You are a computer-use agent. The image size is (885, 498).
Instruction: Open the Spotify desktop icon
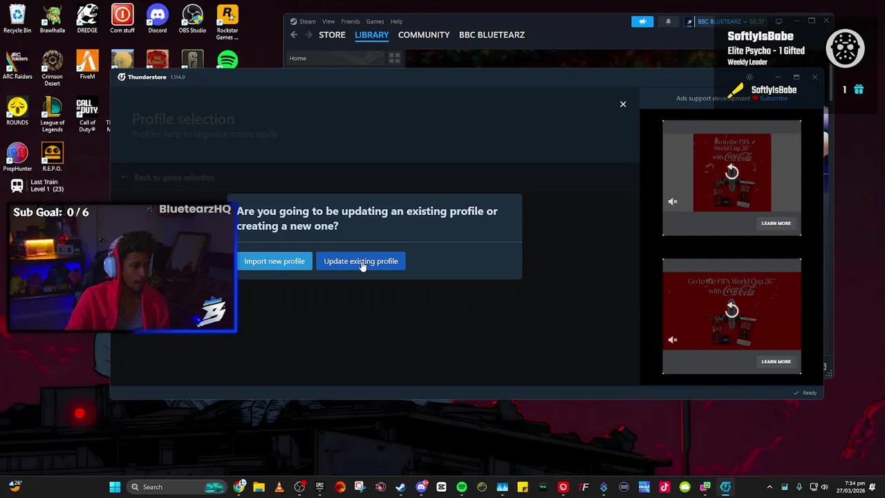(x=227, y=60)
